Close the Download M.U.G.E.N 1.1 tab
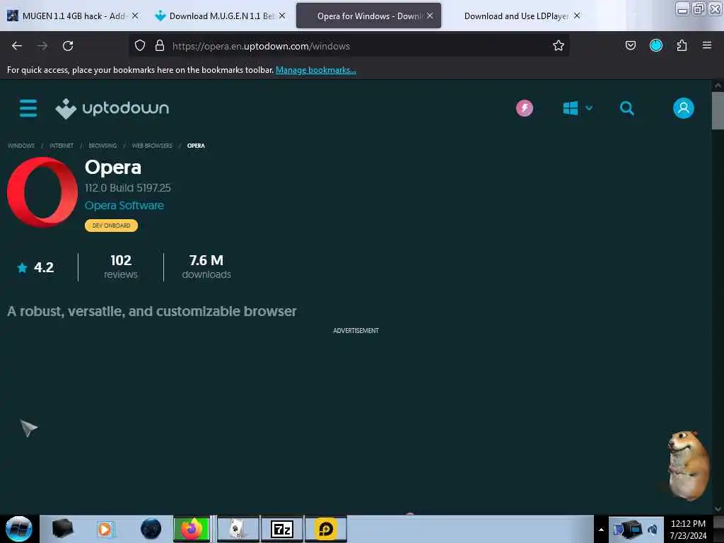724x543 pixels. pos(282,16)
